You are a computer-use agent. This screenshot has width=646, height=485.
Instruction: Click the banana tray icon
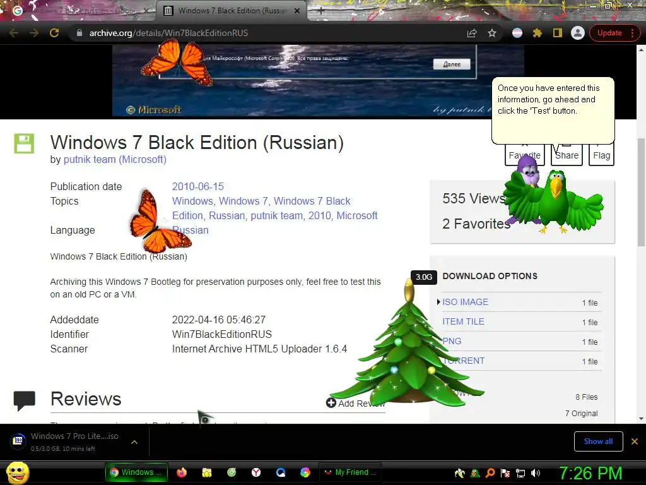click(x=460, y=473)
